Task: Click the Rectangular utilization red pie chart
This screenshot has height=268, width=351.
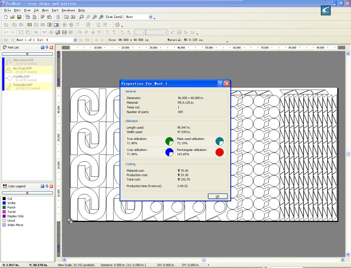Action: click(220, 152)
